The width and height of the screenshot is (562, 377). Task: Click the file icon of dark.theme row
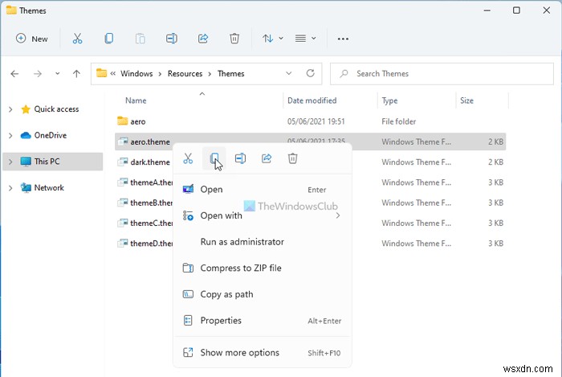[x=123, y=162]
